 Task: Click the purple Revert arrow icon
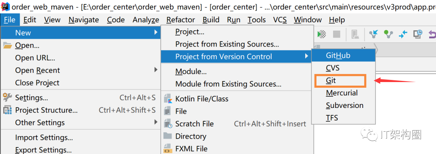(x=432, y=34)
